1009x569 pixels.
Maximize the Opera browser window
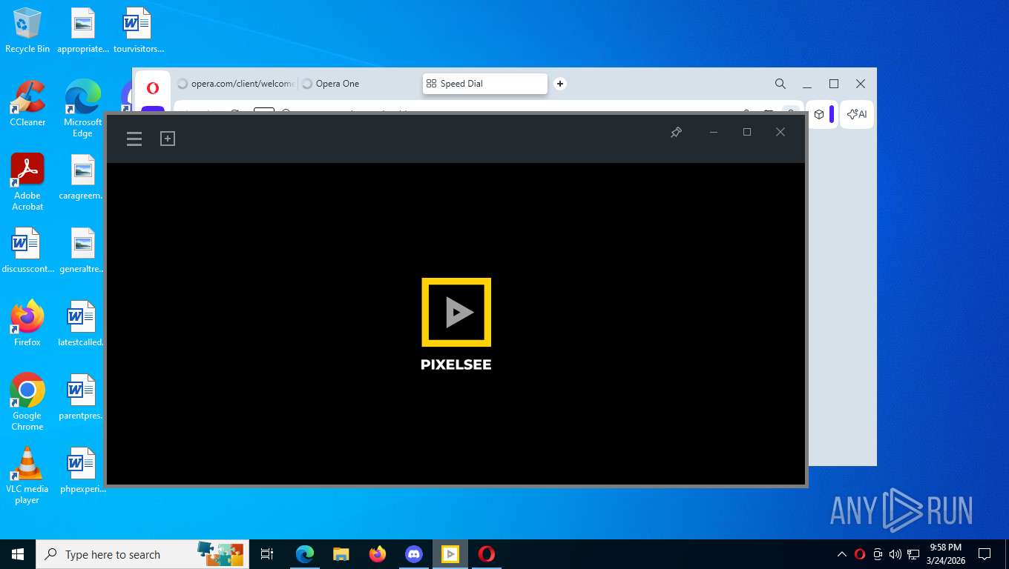coord(834,84)
